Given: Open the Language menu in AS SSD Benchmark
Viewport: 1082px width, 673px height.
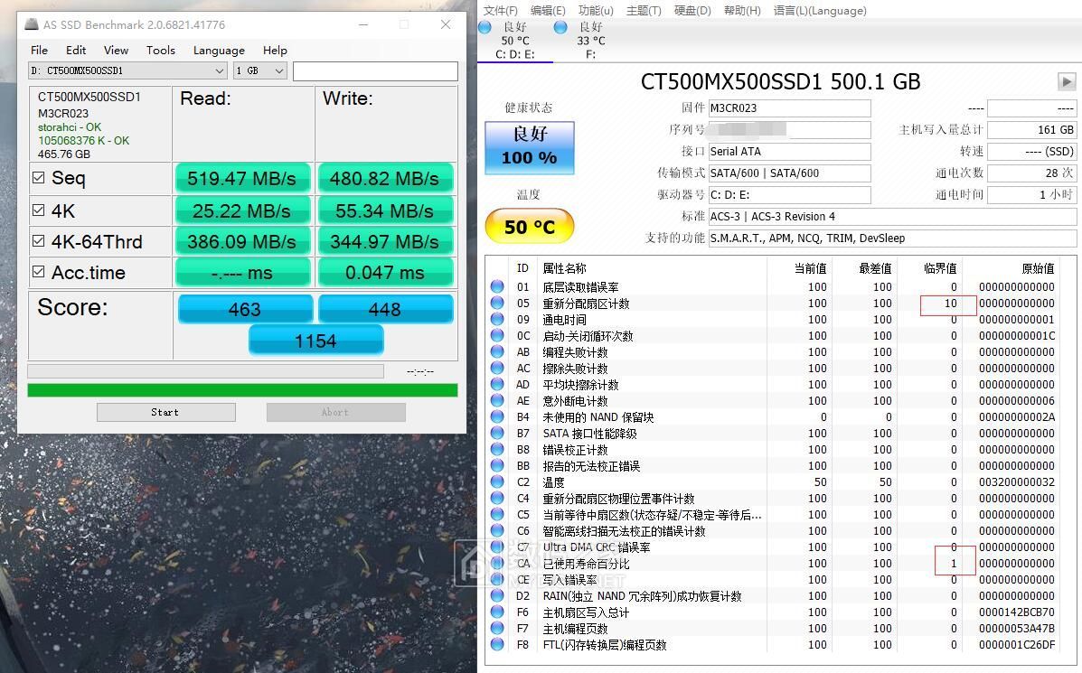Looking at the screenshot, I should (219, 50).
